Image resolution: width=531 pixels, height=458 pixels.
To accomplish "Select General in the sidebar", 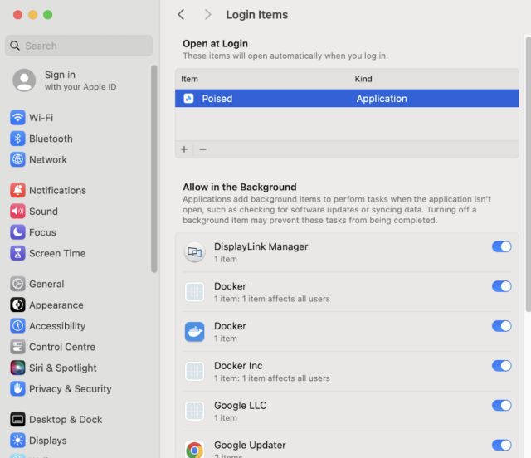I will pyautogui.click(x=46, y=284).
